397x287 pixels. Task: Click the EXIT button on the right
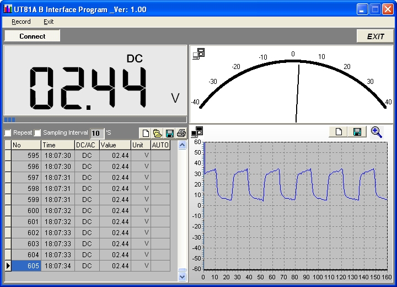pyautogui.click(x=375, y=36)
